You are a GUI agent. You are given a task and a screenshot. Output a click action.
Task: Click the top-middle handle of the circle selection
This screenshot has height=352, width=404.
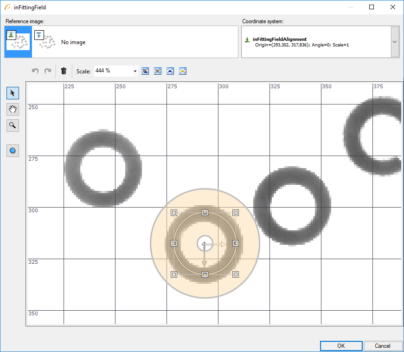(205, 213)
